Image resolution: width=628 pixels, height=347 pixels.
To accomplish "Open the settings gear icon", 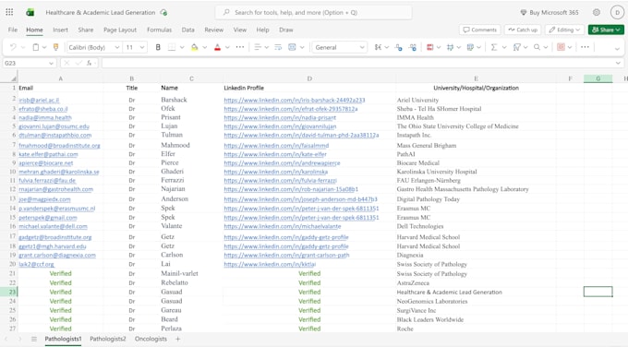I will [597, 12].
